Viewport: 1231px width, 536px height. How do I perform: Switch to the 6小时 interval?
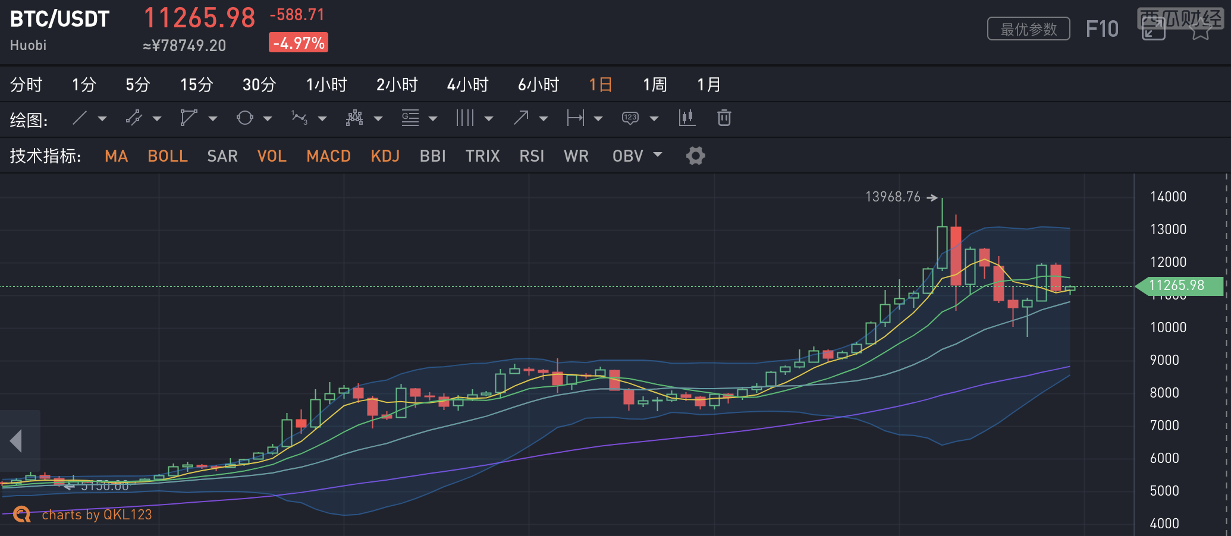pyautogui.click(x=539, y=84)
